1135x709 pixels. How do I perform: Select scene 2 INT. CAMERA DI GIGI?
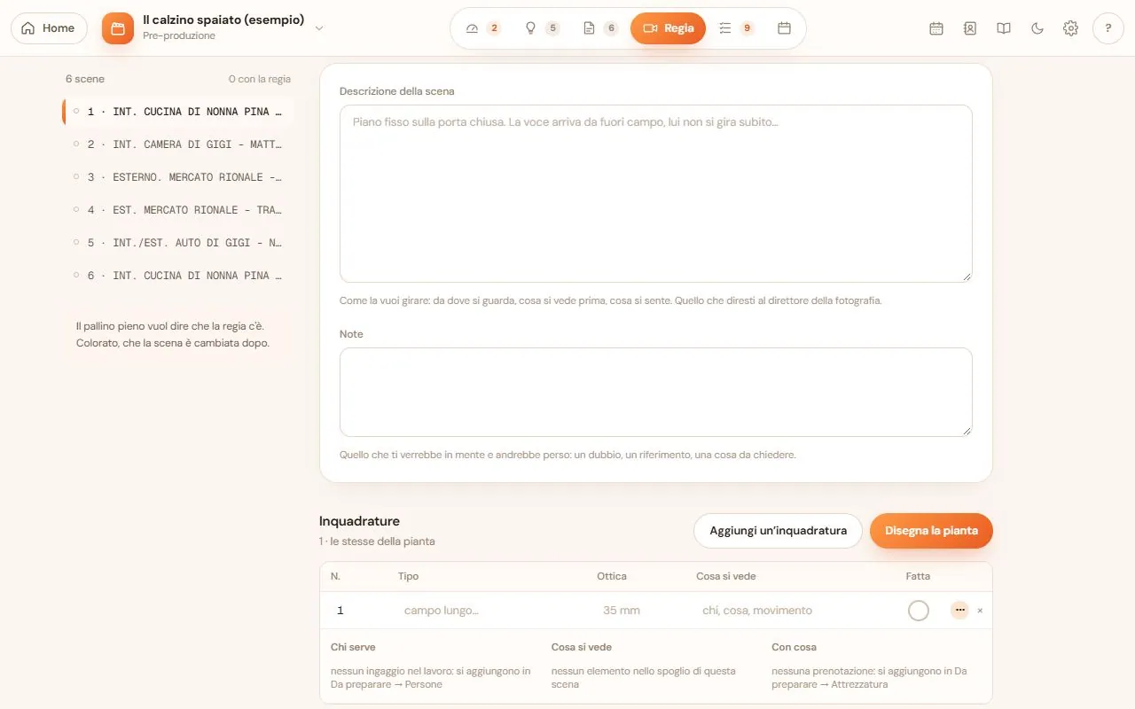pyautogui.click(x=178, y=144)
